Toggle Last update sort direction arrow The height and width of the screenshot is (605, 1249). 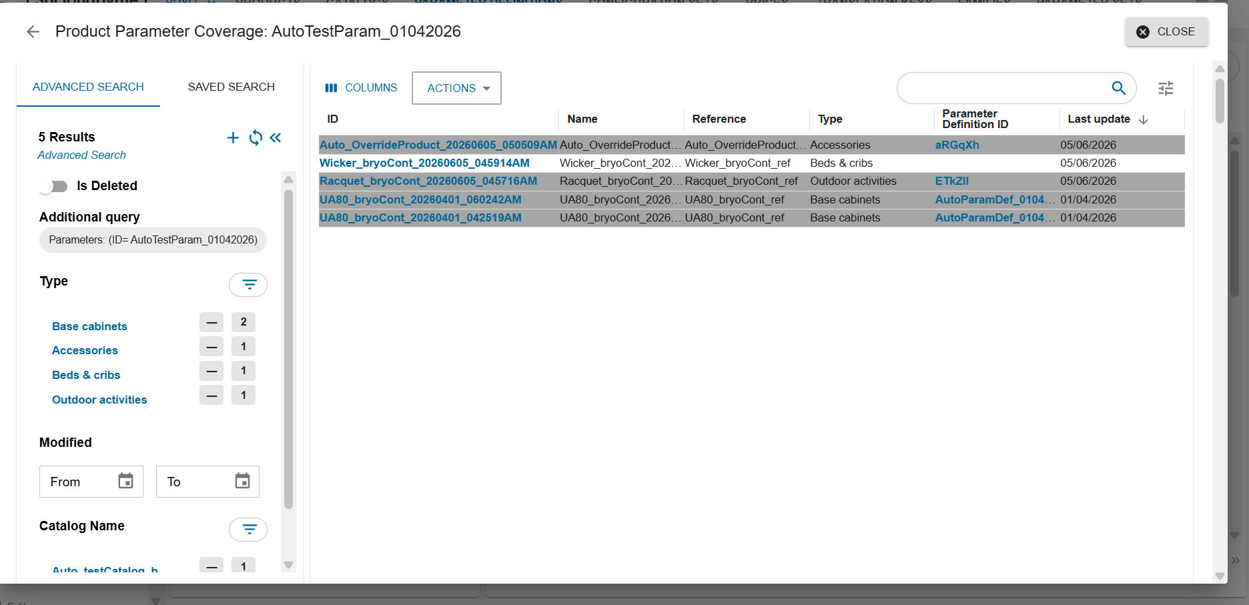pyautogui.click(x=1144, y=119)
